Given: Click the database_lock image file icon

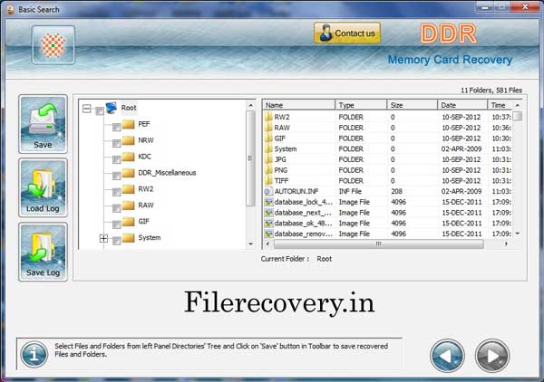Looking at the screenshot, I should tap(268, 202).
